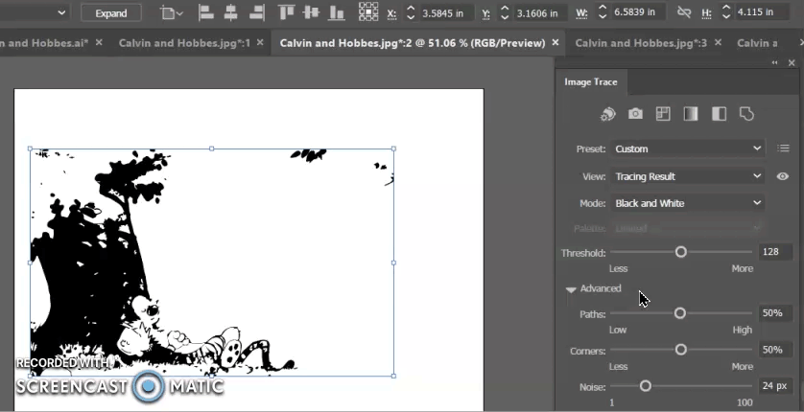This screenshot has height=412, width=804.
Task: Toggle Constrain Width and Height Proportions link
Action: (x=684, y=11)
